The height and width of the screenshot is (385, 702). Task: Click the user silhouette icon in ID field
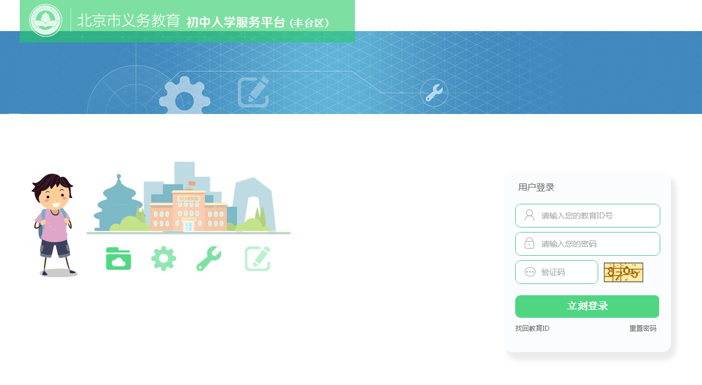tap(529, 216)
